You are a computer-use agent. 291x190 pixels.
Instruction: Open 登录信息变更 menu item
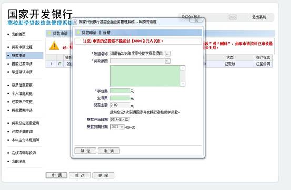[22, 85]
